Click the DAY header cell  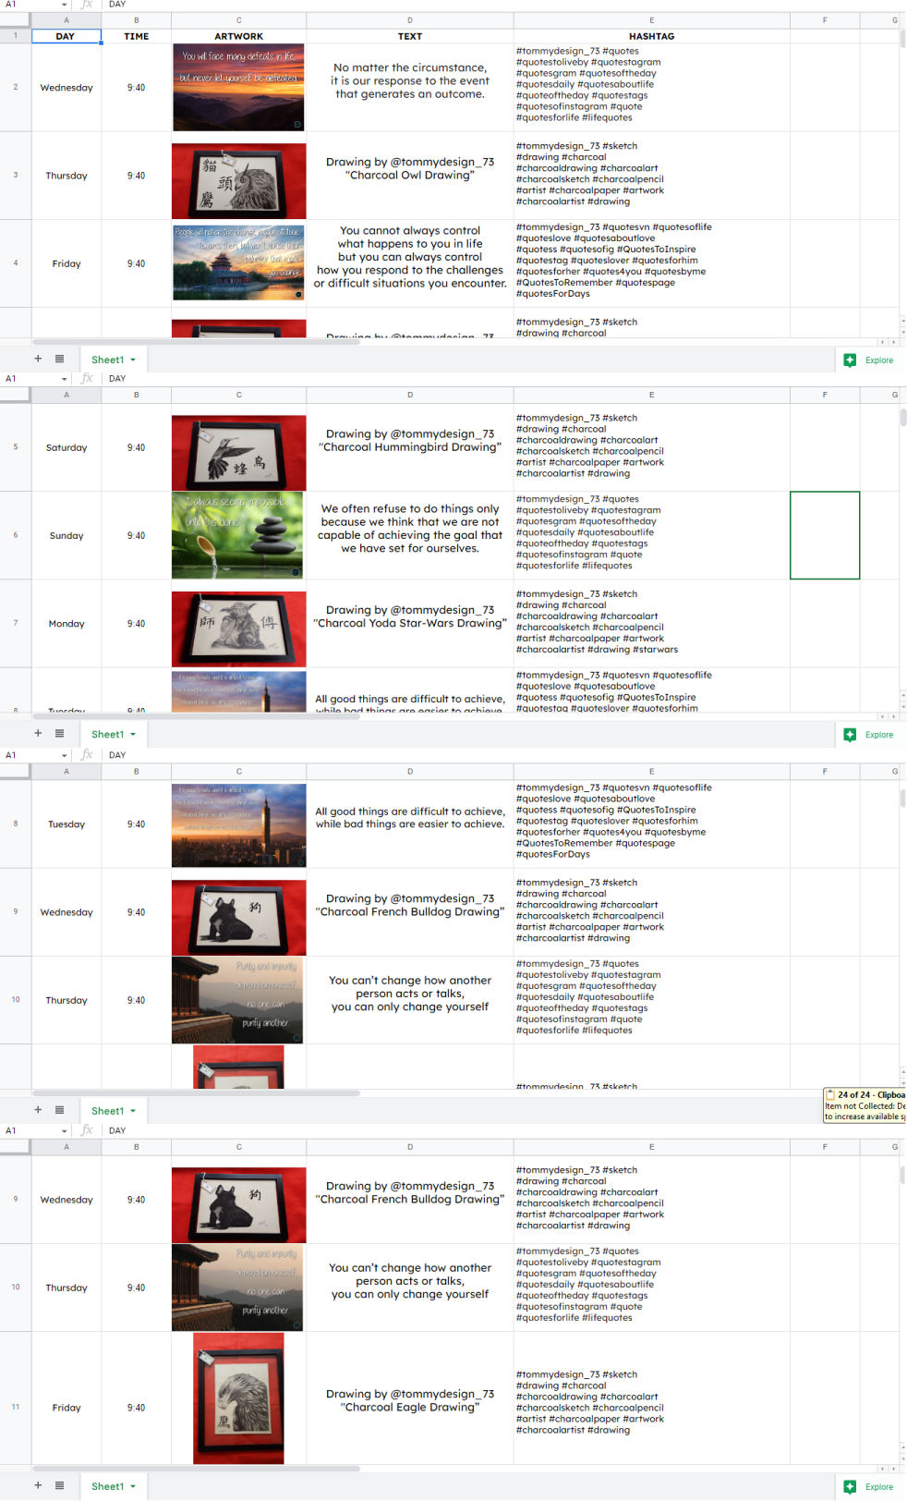click(x=66, y=36)
